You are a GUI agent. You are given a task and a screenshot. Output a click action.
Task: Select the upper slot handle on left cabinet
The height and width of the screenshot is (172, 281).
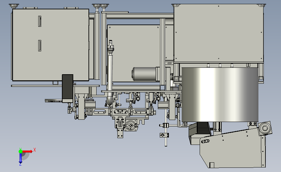coord(40,21)
